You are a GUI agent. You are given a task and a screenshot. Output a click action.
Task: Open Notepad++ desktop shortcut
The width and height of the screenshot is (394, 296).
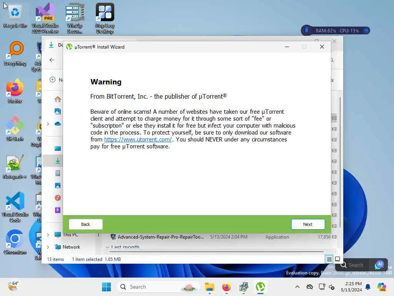click(15, 167)
